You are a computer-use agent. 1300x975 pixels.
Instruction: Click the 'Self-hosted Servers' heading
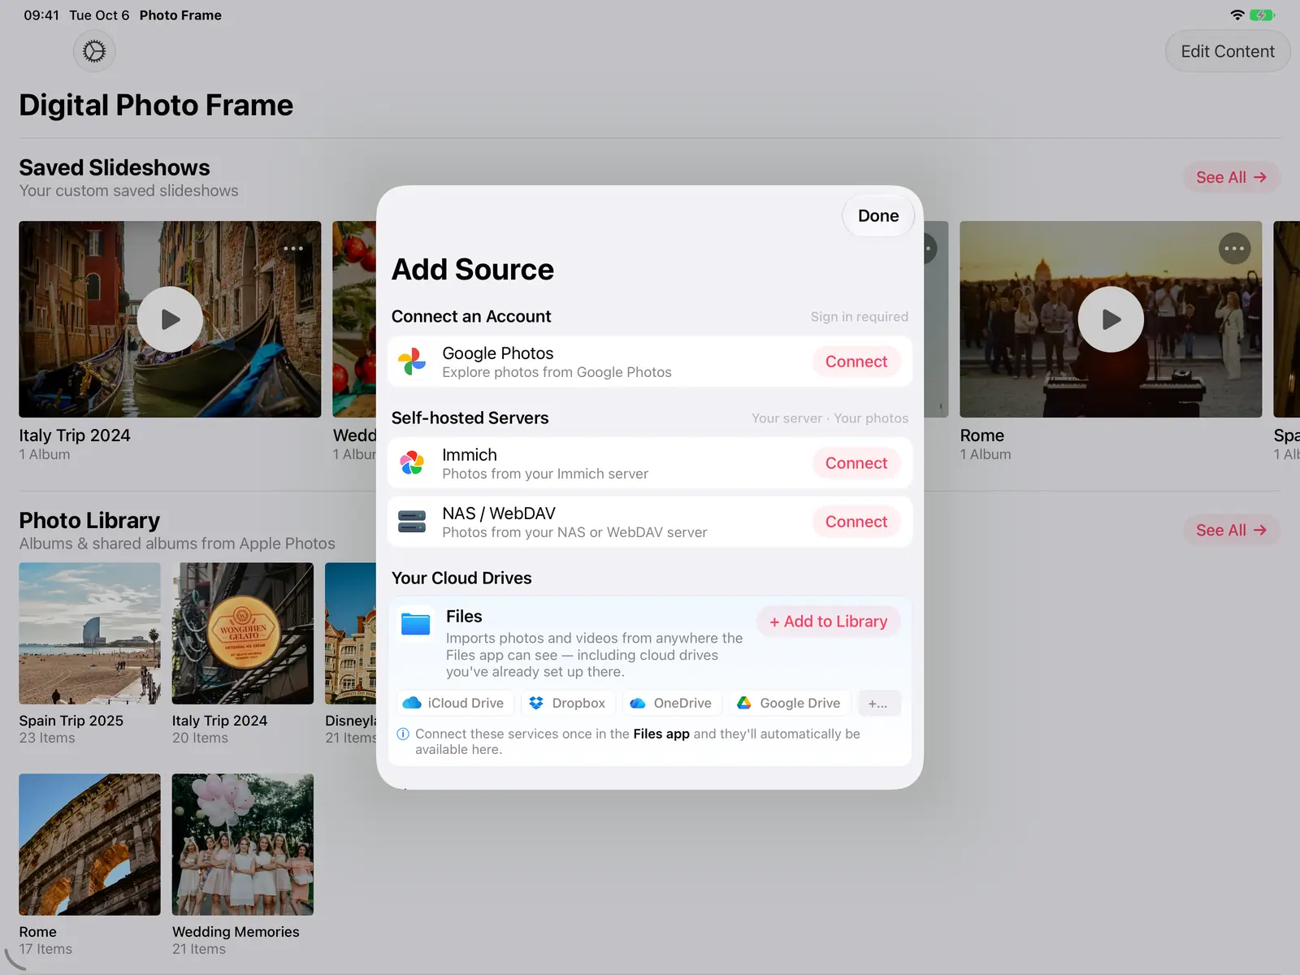click(x=470, y=418)
